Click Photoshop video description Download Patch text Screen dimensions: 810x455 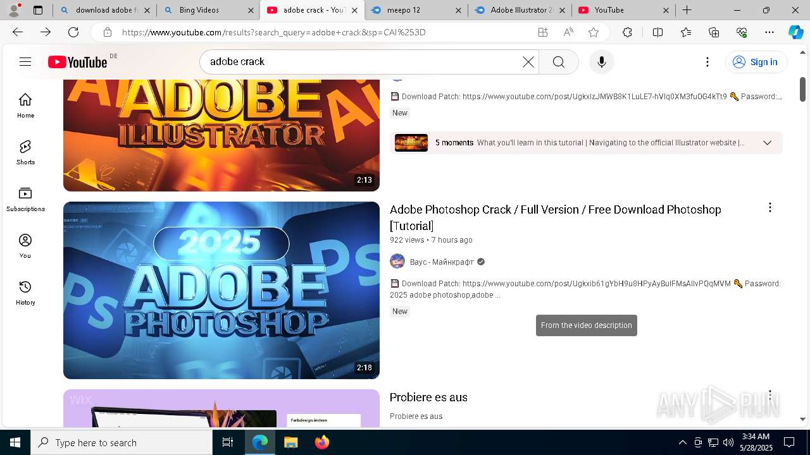point(585,289)
